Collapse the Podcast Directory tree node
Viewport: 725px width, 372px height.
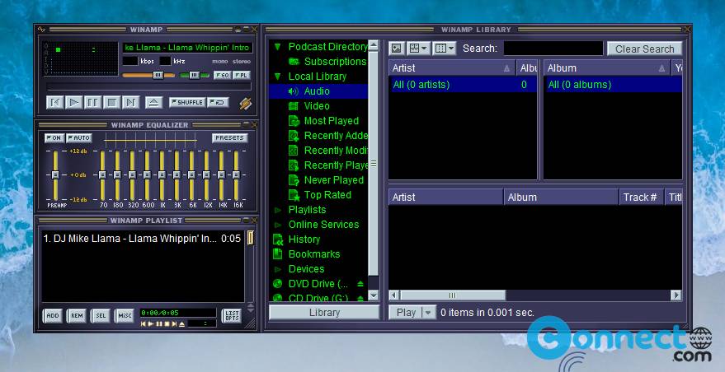(277, 47)
